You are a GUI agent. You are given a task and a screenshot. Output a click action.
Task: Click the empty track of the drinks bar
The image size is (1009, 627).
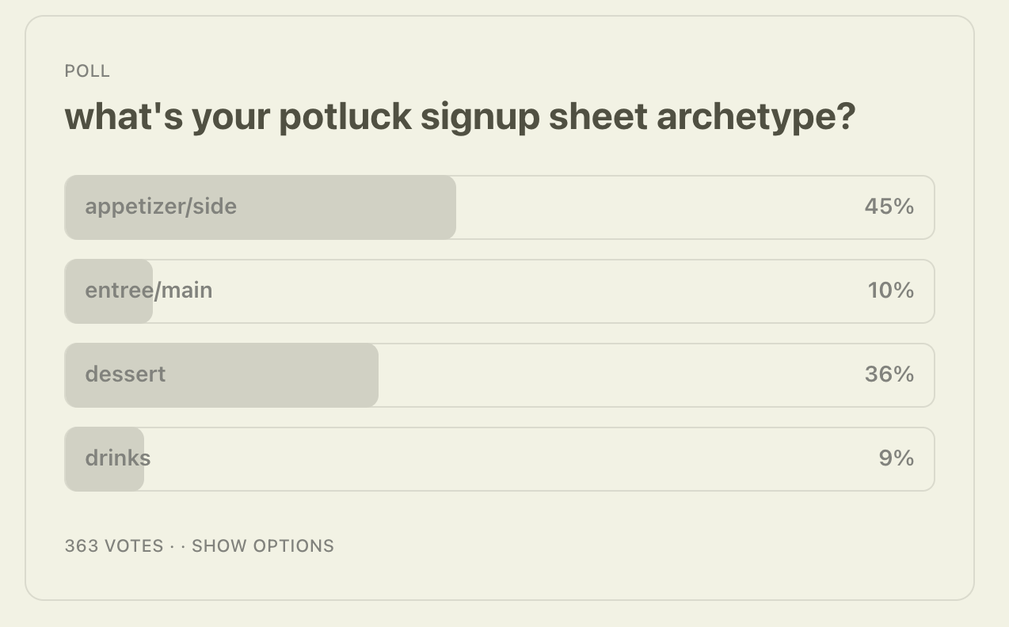coord(507,459)
